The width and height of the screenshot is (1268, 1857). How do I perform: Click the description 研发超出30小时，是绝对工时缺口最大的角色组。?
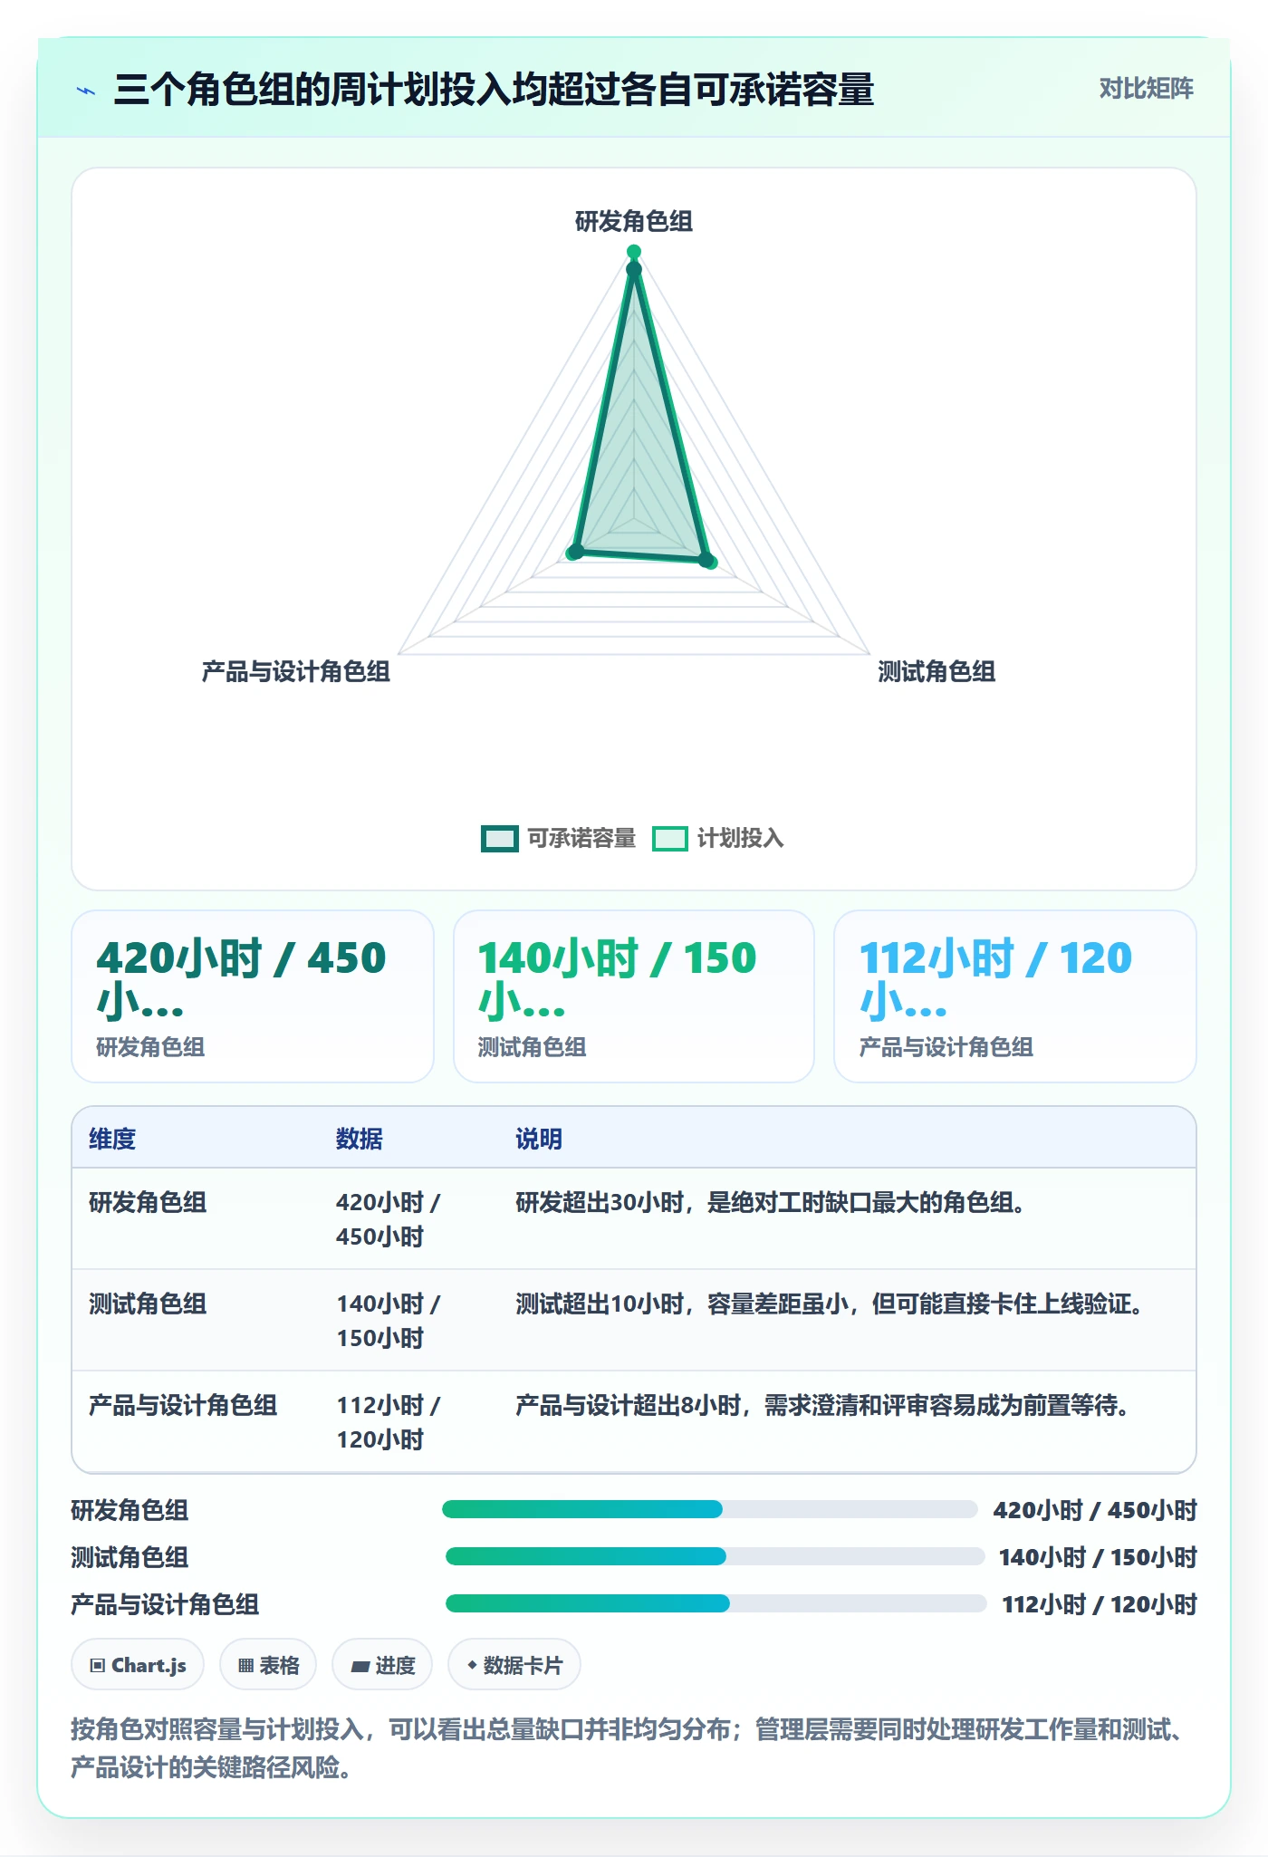(x=771, y=1202)
